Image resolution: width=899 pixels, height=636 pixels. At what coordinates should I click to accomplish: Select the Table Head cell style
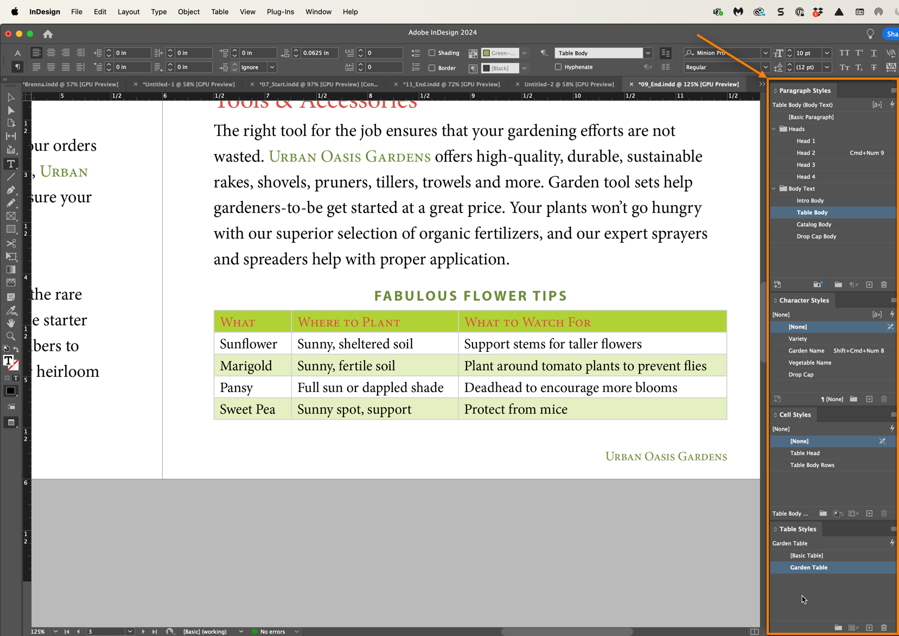[x=805, y=453]
